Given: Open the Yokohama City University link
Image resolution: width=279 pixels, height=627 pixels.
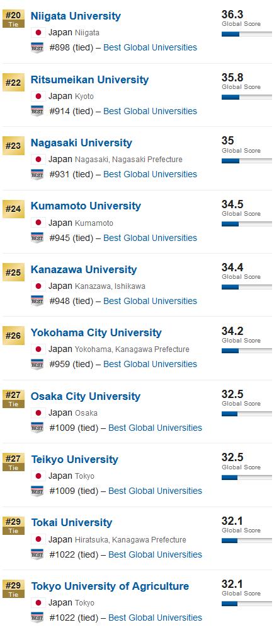Looking at the screenshot, I should (x=96, y=332).
